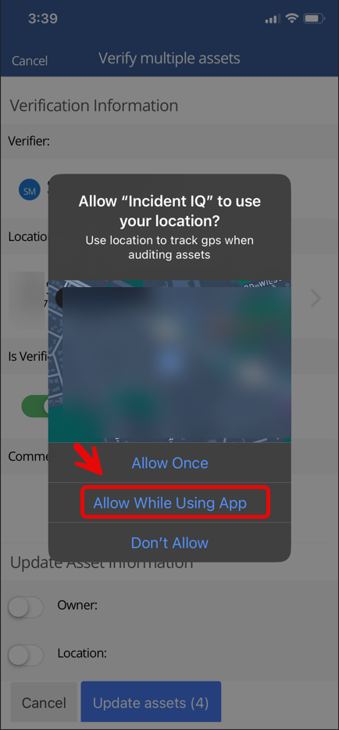339x730 pixels.
Task: Toggle the green Is Verified switch
Action: click(35, 406)
